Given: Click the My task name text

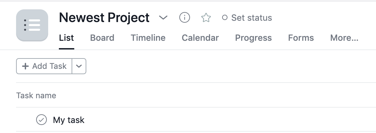Looking at the screenshot, I should pyautogui.click(x=69, y=120).
